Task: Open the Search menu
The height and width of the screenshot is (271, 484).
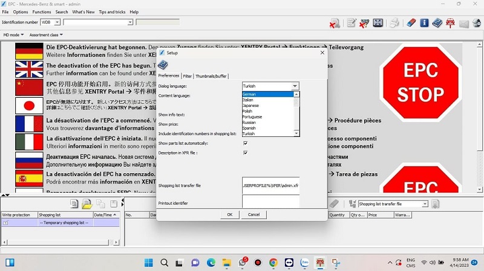Action: tap(62, 12)
